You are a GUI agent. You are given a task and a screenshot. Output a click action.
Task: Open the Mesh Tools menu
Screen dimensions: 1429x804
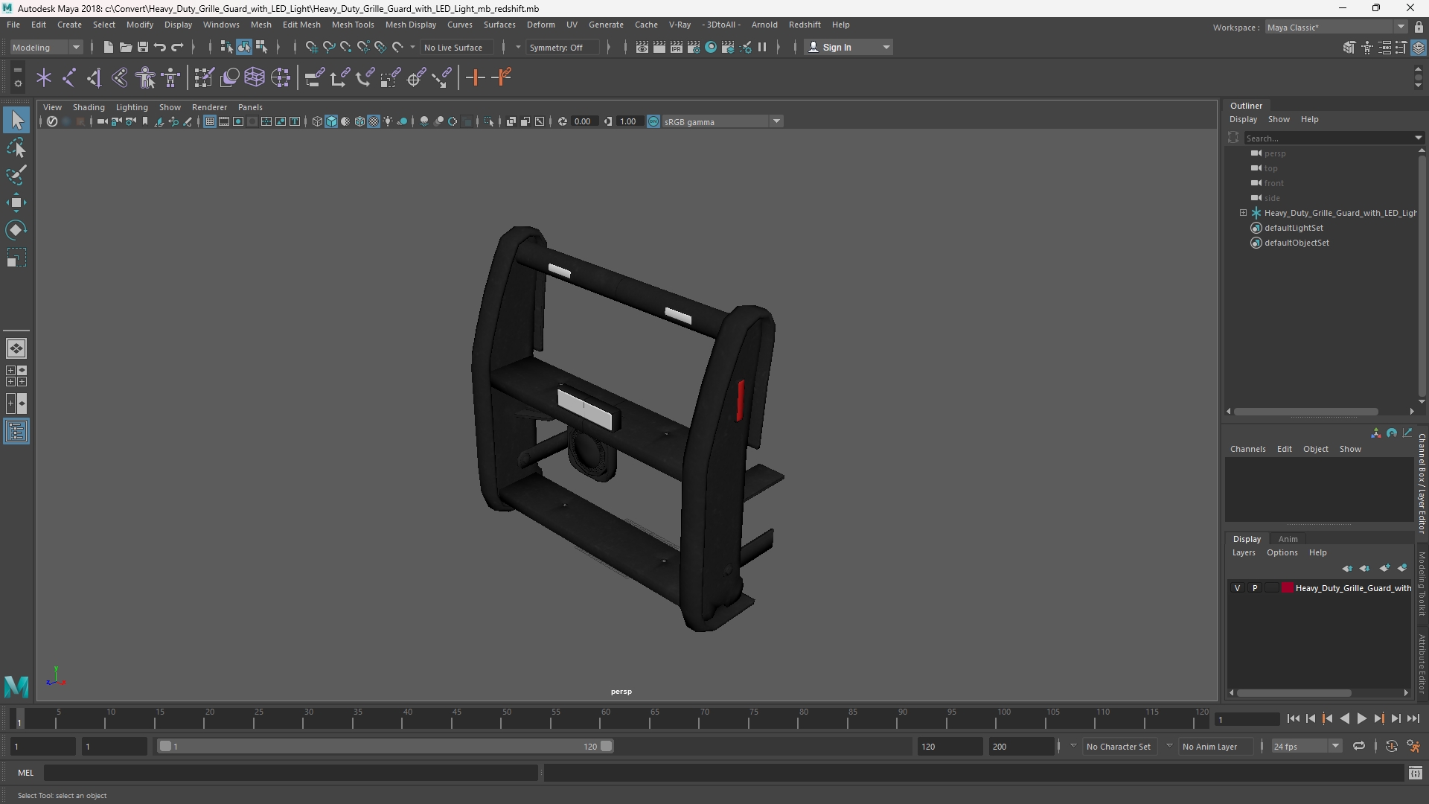coord(353,25)
